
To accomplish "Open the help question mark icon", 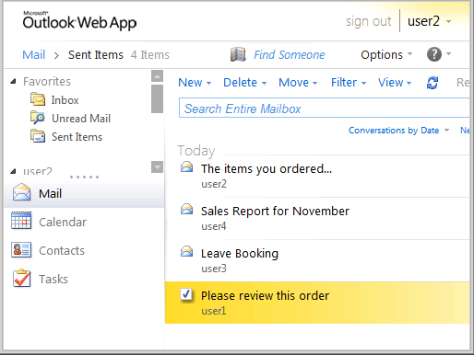I will point(434,54).
